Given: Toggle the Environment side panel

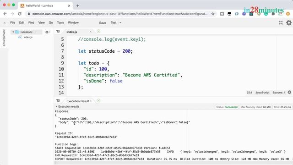Looking at the screenshot, I should (x=4, y=38).
